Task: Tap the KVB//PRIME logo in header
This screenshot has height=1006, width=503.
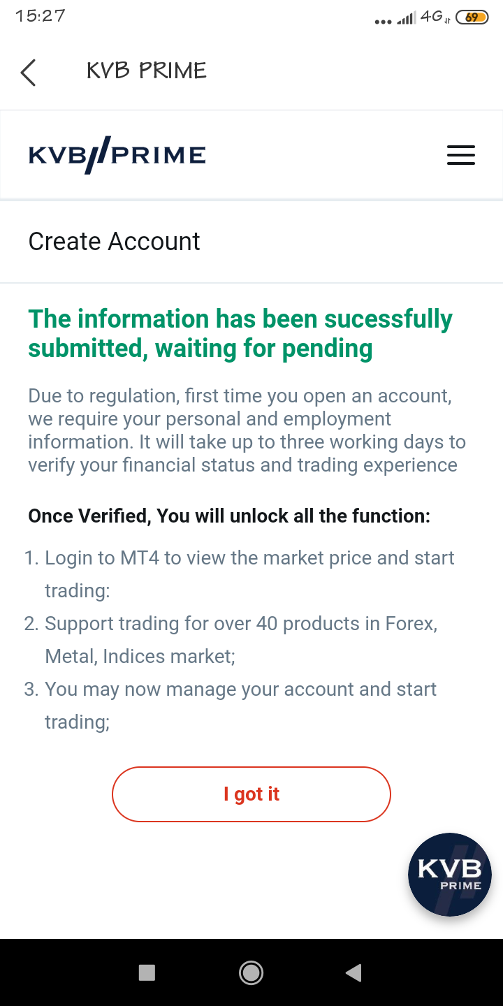Action: [x=117, y=154]
